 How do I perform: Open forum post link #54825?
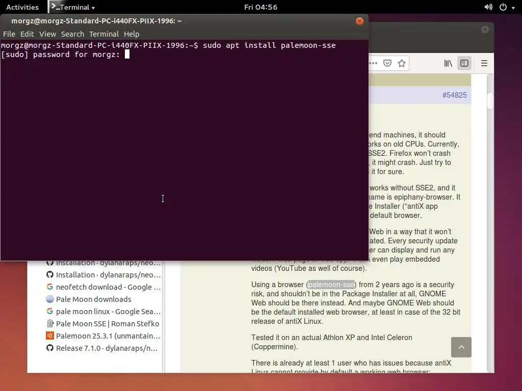(x=454, y=95)
